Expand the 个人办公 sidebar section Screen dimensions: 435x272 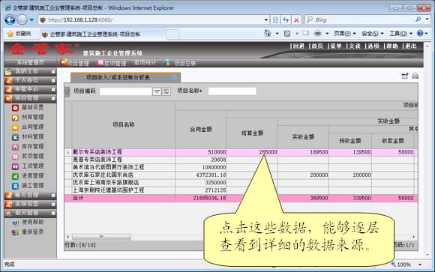click(x=53, y=80)
